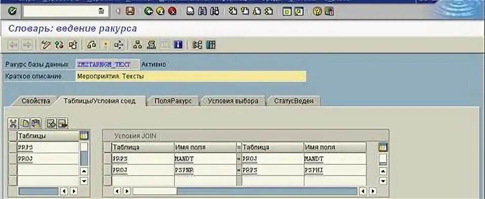Select the Таблицы/Условия соед. tab
This screenshot has height=199, width=485.
pyautogui.click(x=100, y=101)
